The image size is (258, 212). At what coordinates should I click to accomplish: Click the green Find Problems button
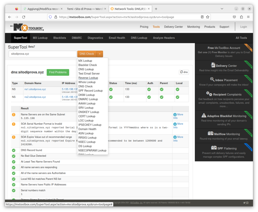coord(58,72)
